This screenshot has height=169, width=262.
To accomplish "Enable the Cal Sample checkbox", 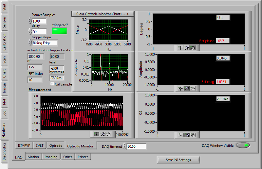I will [x=52, y=84].
